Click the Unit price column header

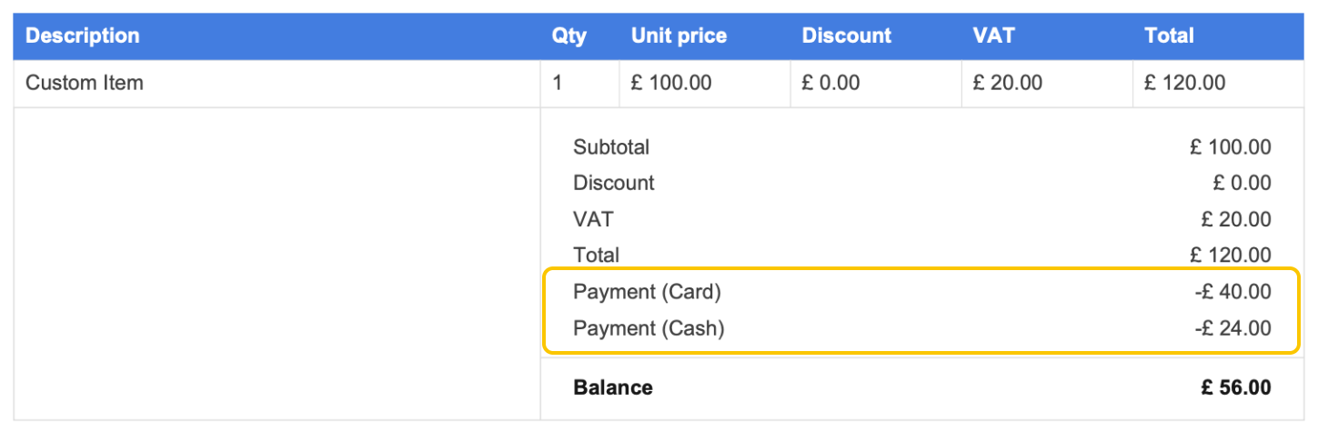click(x=679, y=36)
